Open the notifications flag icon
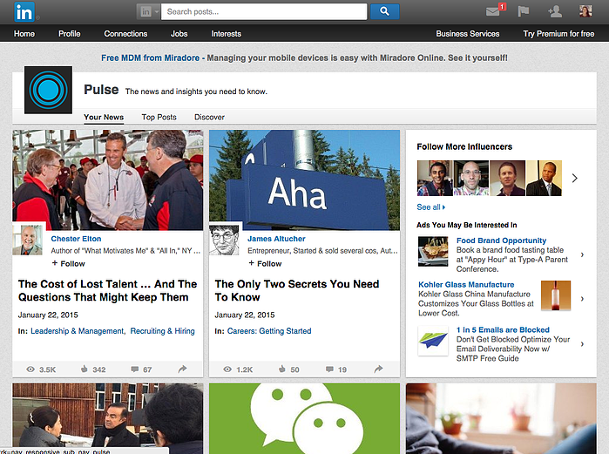Viewport: 609px width, 454px height. pos(523,11)
